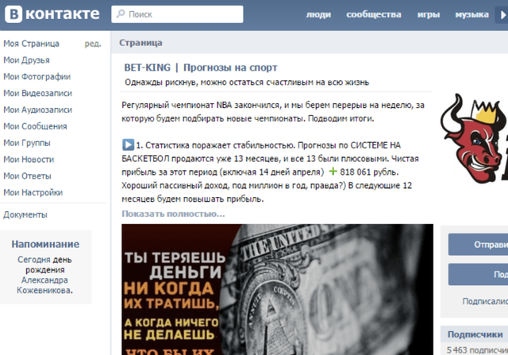Screen dimensions: 508x355
Task: Click the Отправи... message button
Action: 478,245
